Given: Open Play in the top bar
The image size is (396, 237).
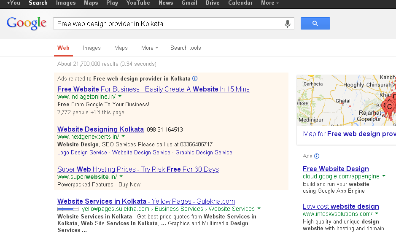Looking at the screenshot, I should point(112,3).
